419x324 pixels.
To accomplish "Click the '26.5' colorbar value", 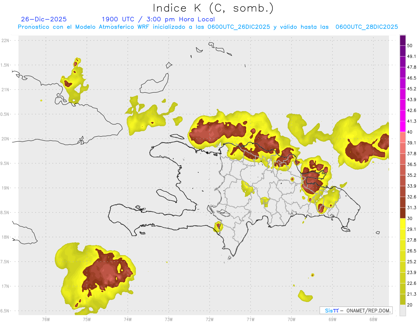I will point(412,251).
